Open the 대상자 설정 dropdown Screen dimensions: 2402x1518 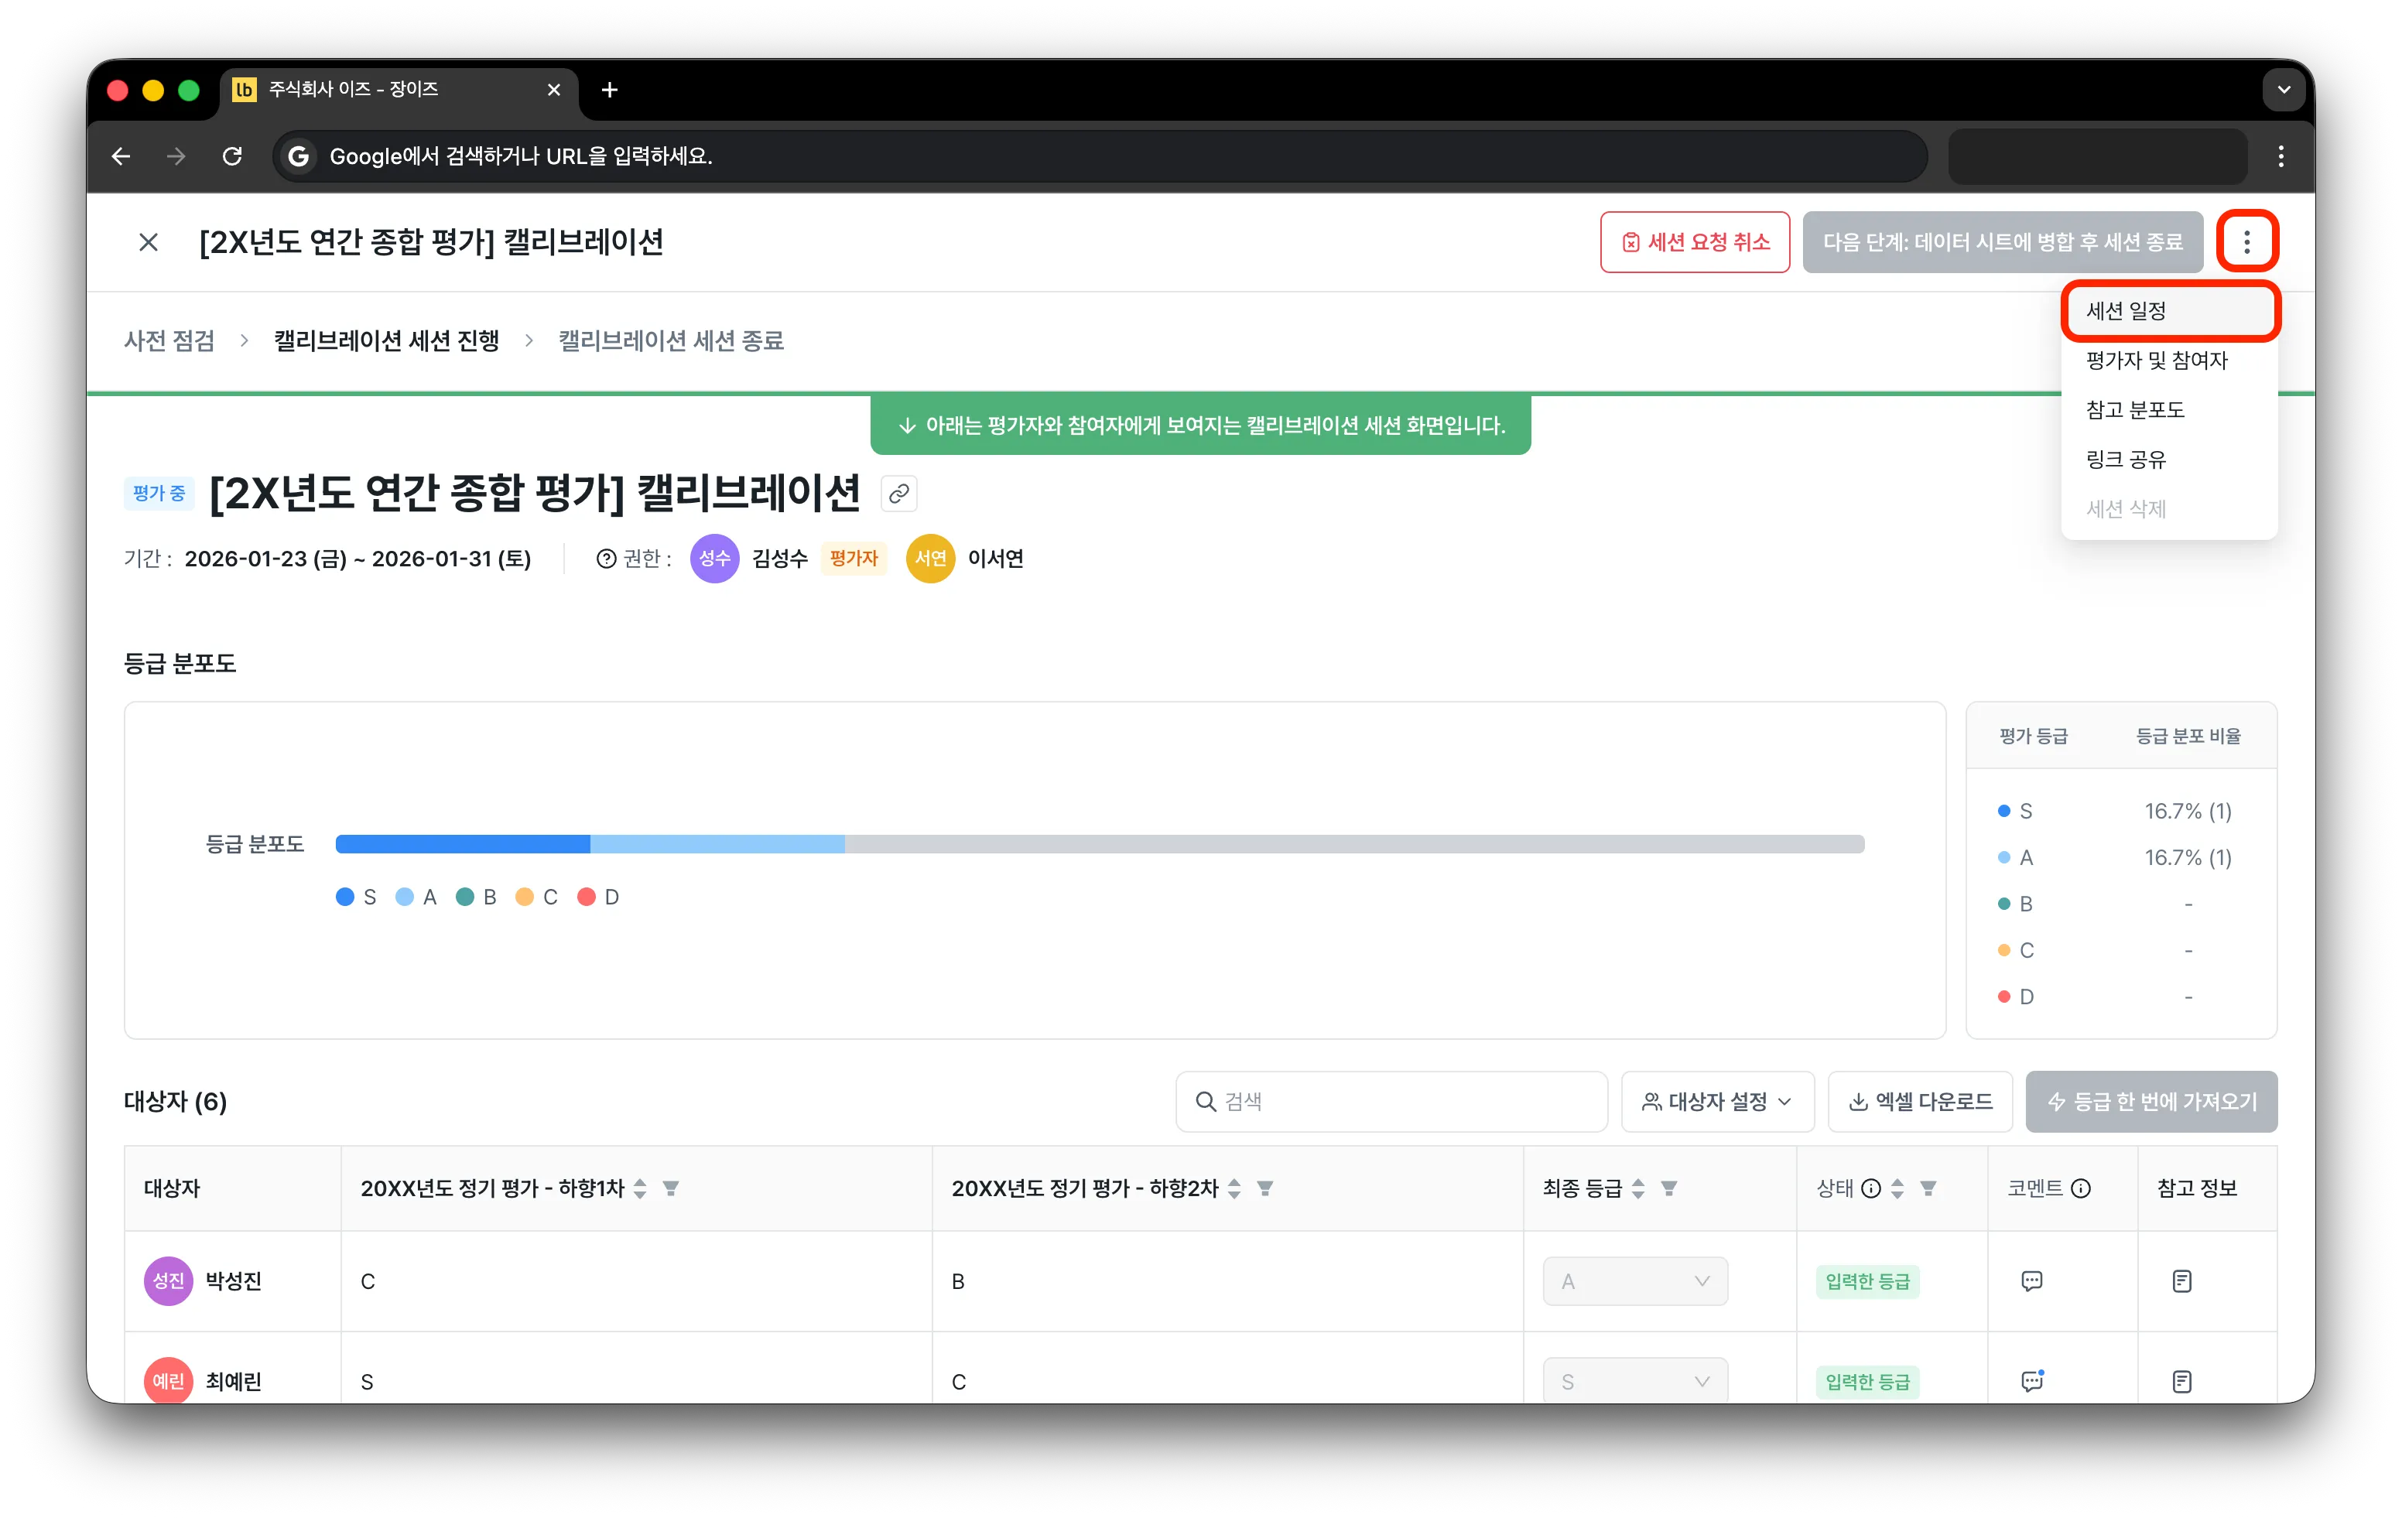click(x=1716, y=1101)
